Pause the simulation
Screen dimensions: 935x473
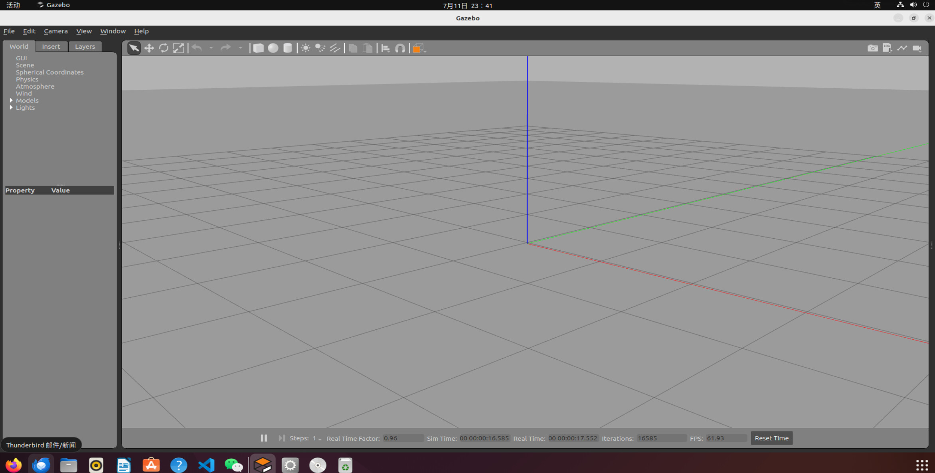pyautogui.click(x=264, y=438)
